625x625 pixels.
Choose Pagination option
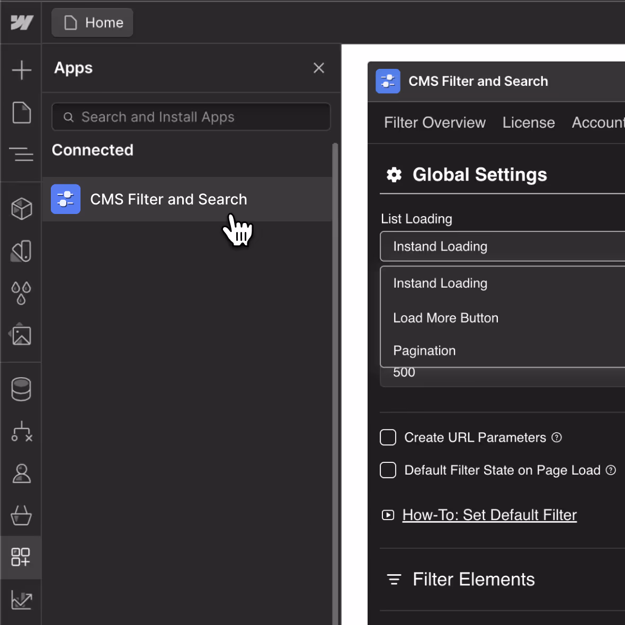(x=503, y=350)
